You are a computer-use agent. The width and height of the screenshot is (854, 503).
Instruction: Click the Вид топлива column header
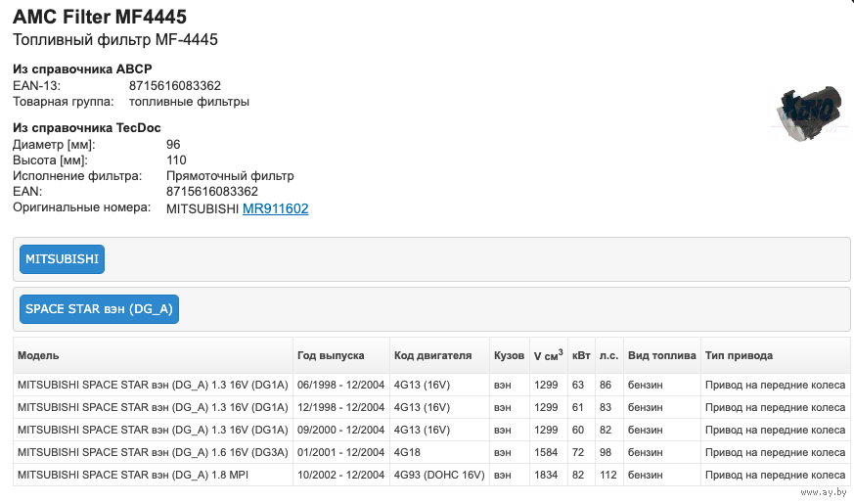[x=661, y=355]
